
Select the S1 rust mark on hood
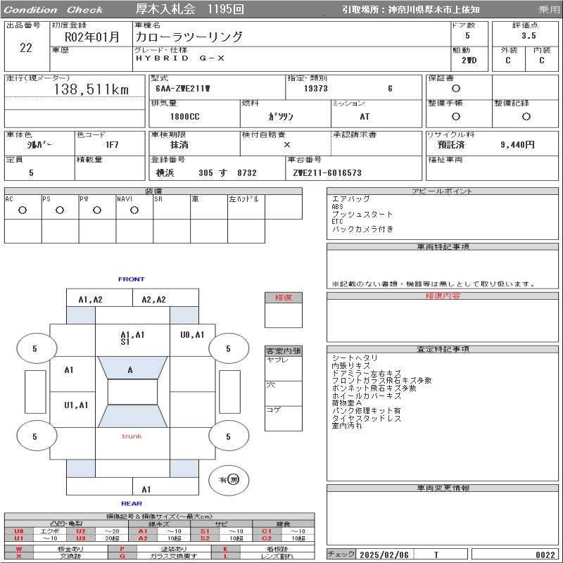[x=125, y=343]
